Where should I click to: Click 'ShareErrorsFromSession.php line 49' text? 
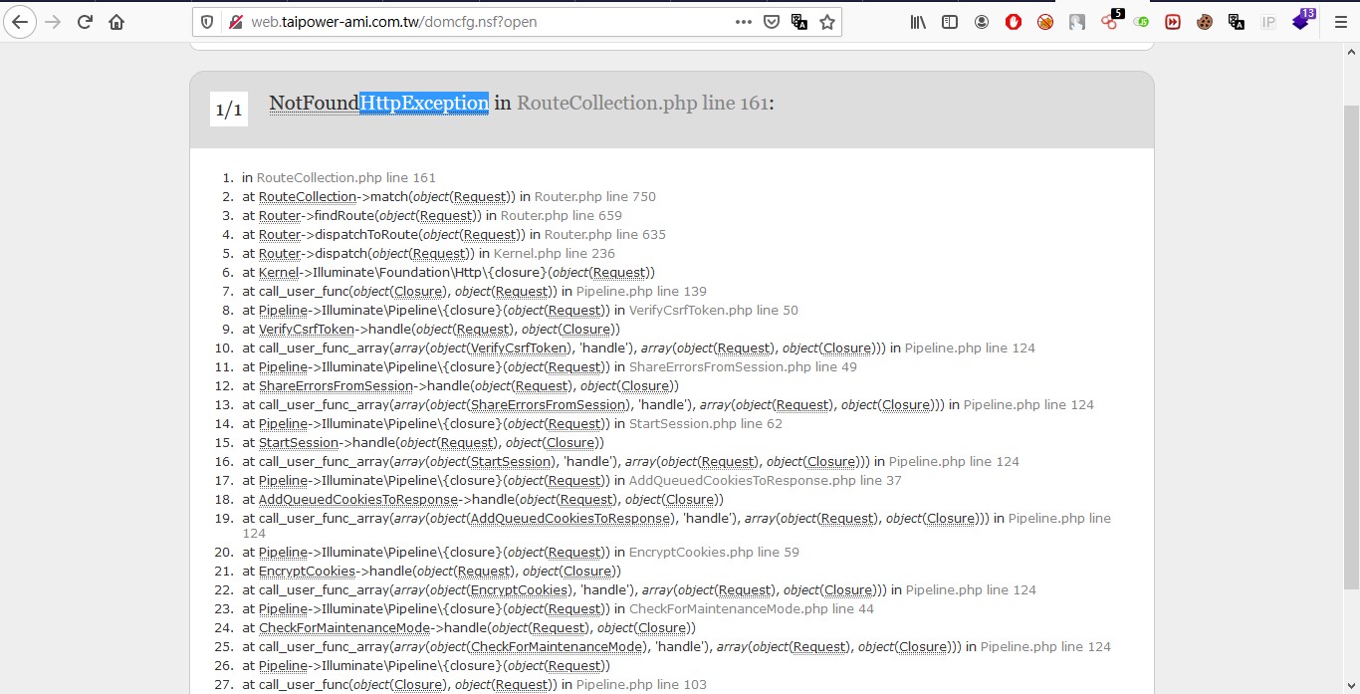click(x=743, y=366)
